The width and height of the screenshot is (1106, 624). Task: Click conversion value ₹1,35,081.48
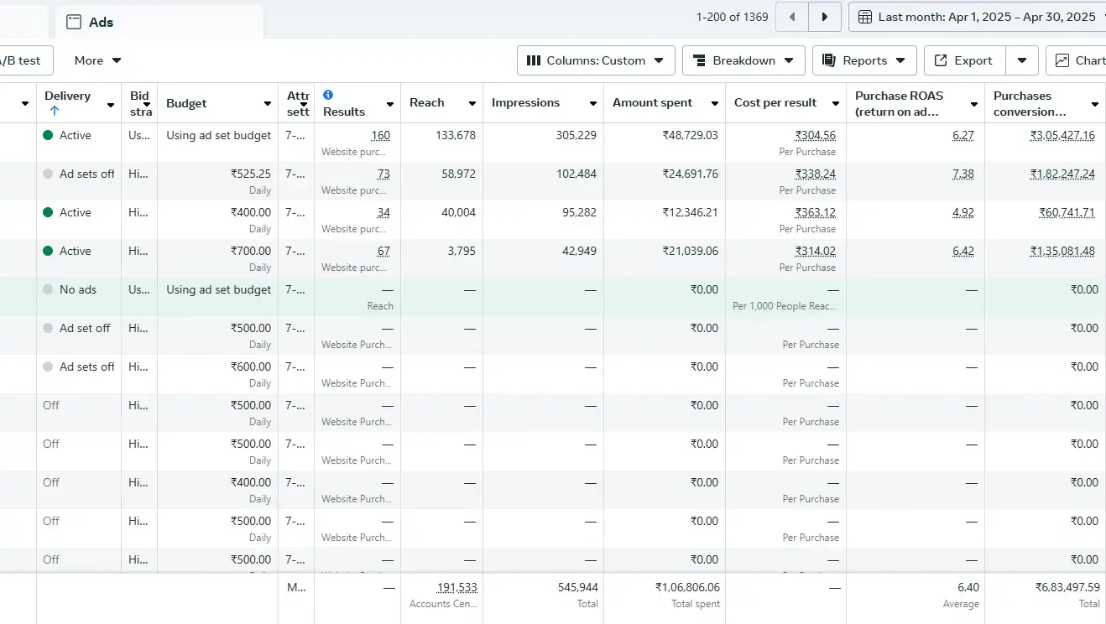pyautogui.click(x=1062, y=251)
